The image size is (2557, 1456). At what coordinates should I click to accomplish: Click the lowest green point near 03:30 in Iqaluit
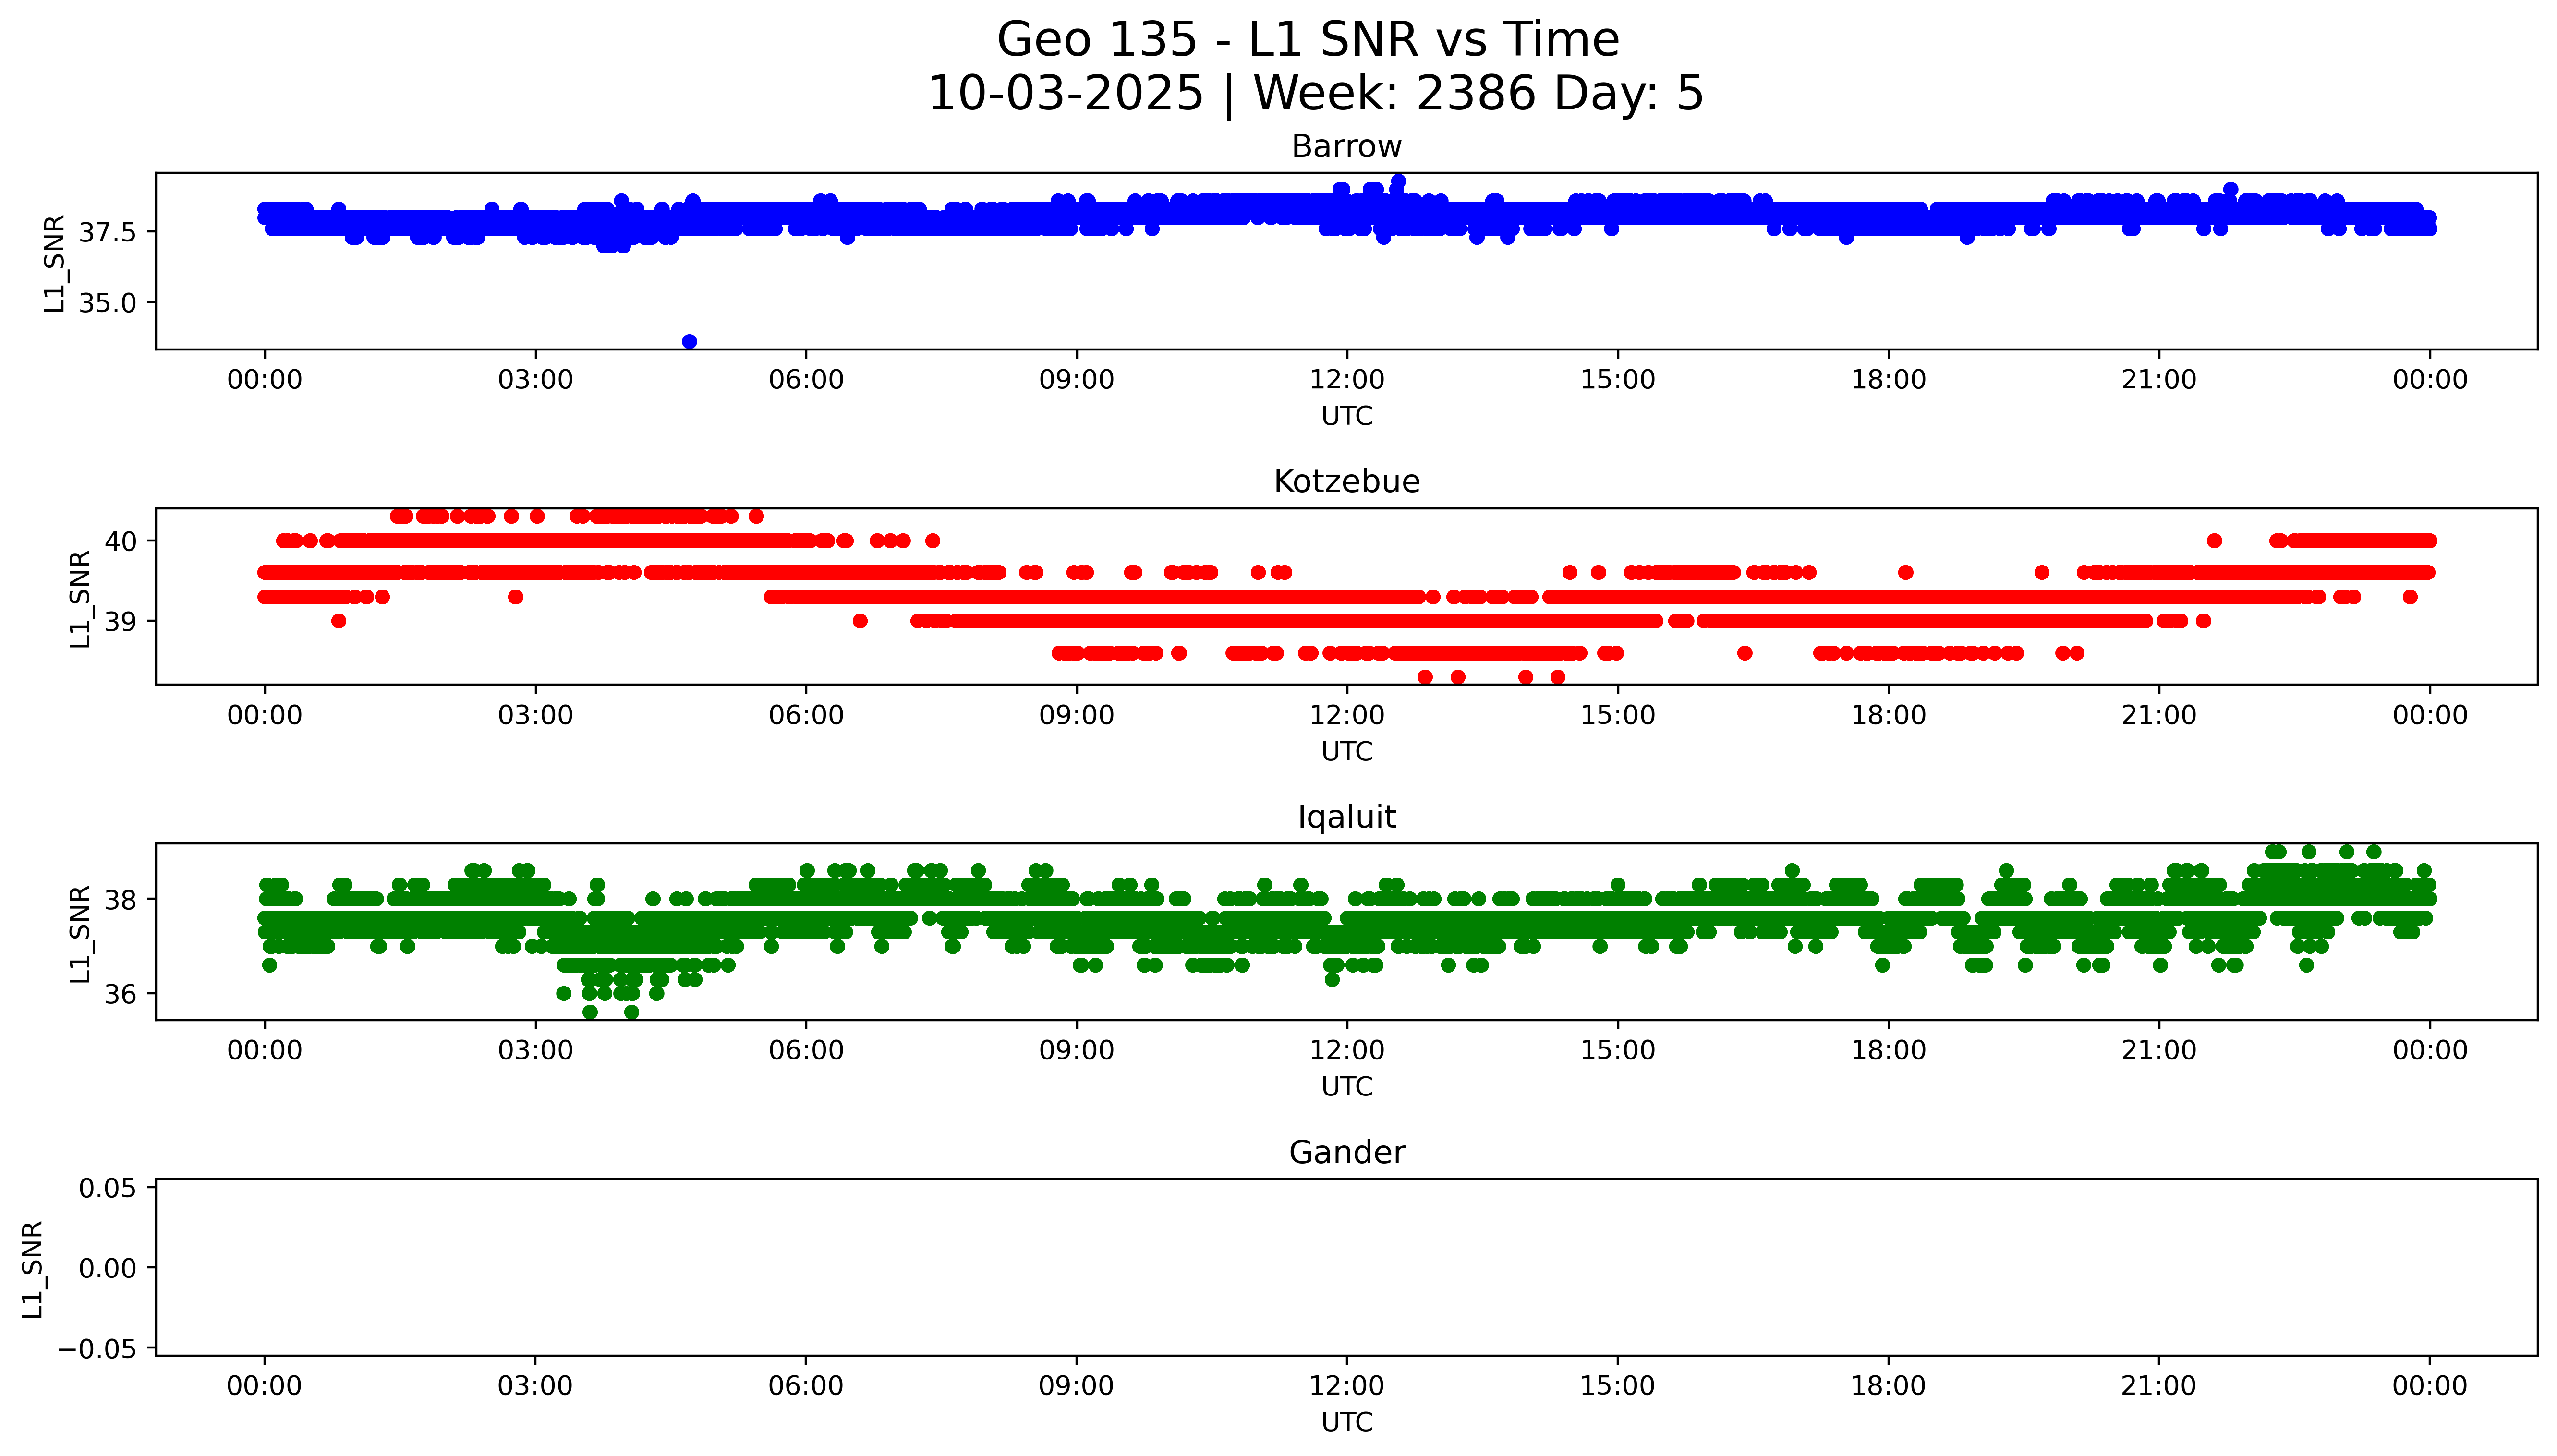(x=590, y=1012)
